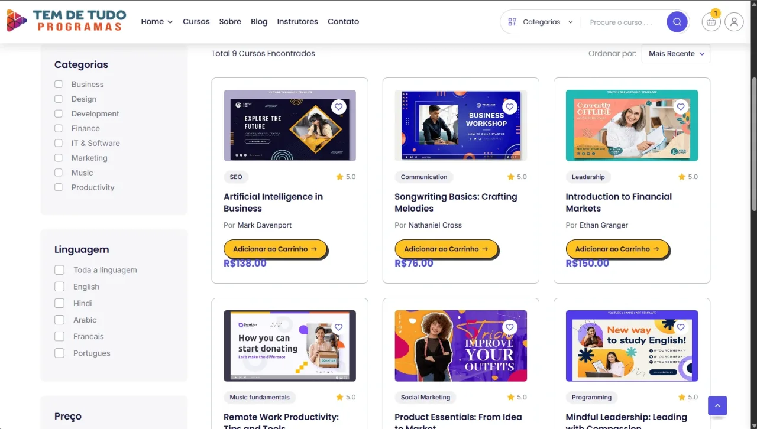This screenshot has height=429, width=757.
Task: Click the cart badge showing 1 item
Action: [x=716, y=13]
